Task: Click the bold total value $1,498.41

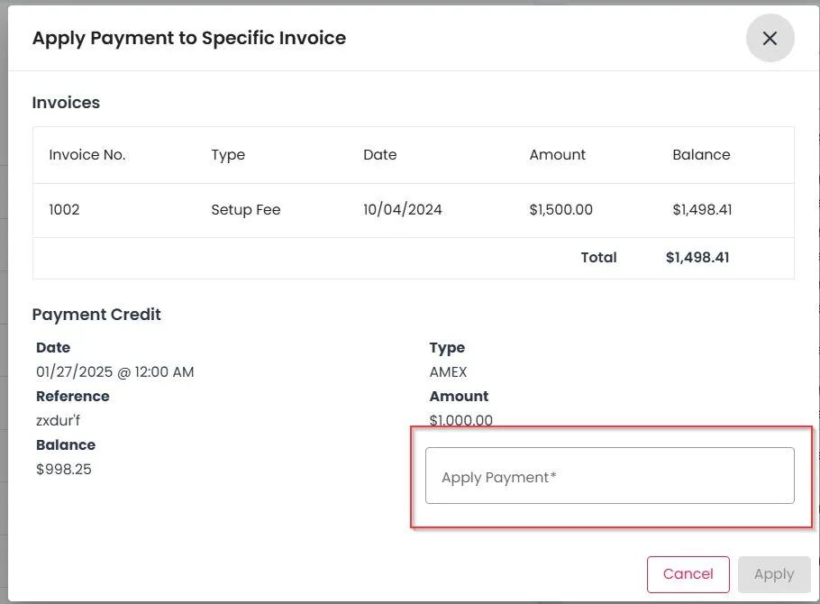Action: (x=697, y=258)
